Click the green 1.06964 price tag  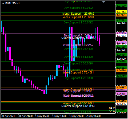[x=121, y=55]
